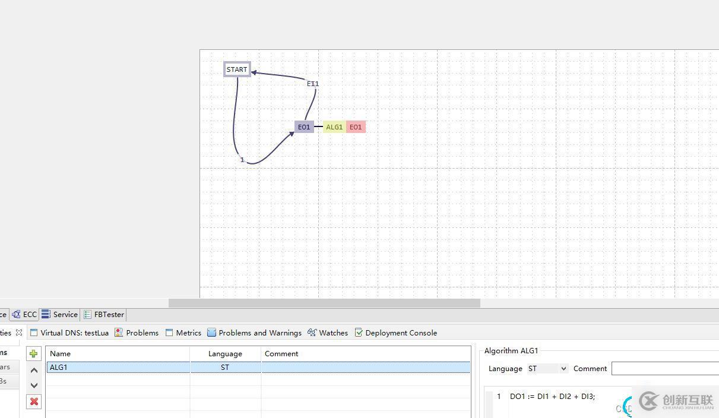Add a new algorithm with plus icon
Viewport: 719px width, 418px height.
[34, 354]
